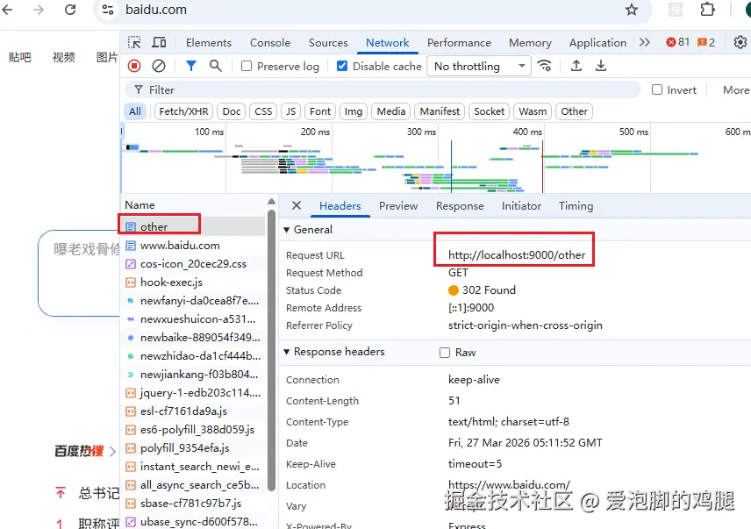
Task: Activate the inspect element picker
Action: click(134, 43)
